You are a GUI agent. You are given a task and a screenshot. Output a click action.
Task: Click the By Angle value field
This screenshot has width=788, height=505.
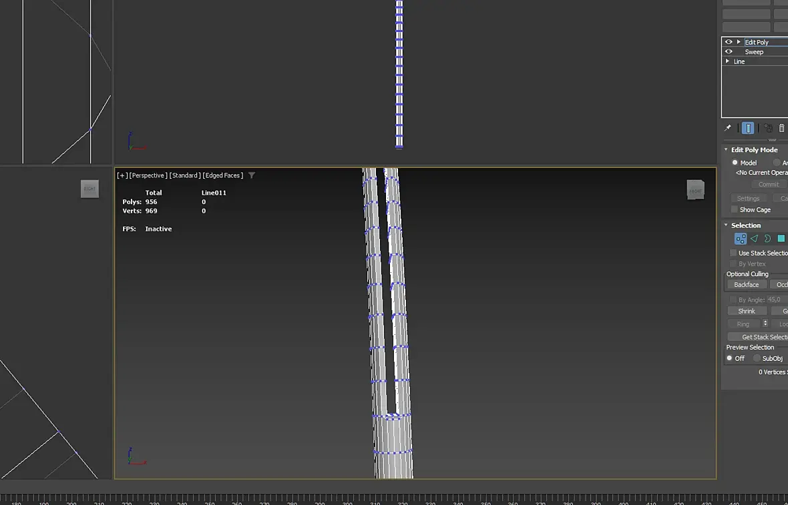click(777, 300)
